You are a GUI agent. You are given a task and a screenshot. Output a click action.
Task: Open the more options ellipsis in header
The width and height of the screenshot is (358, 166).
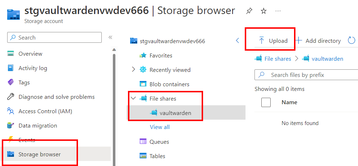pos(278,11)
